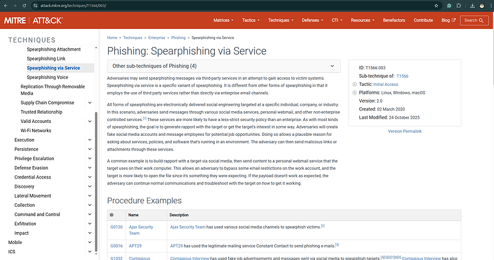Image resolution: width=494 pixels, height=260 pixels.
Task: Click the MITRE ATT&CK logo
Action: coord(33,20)
